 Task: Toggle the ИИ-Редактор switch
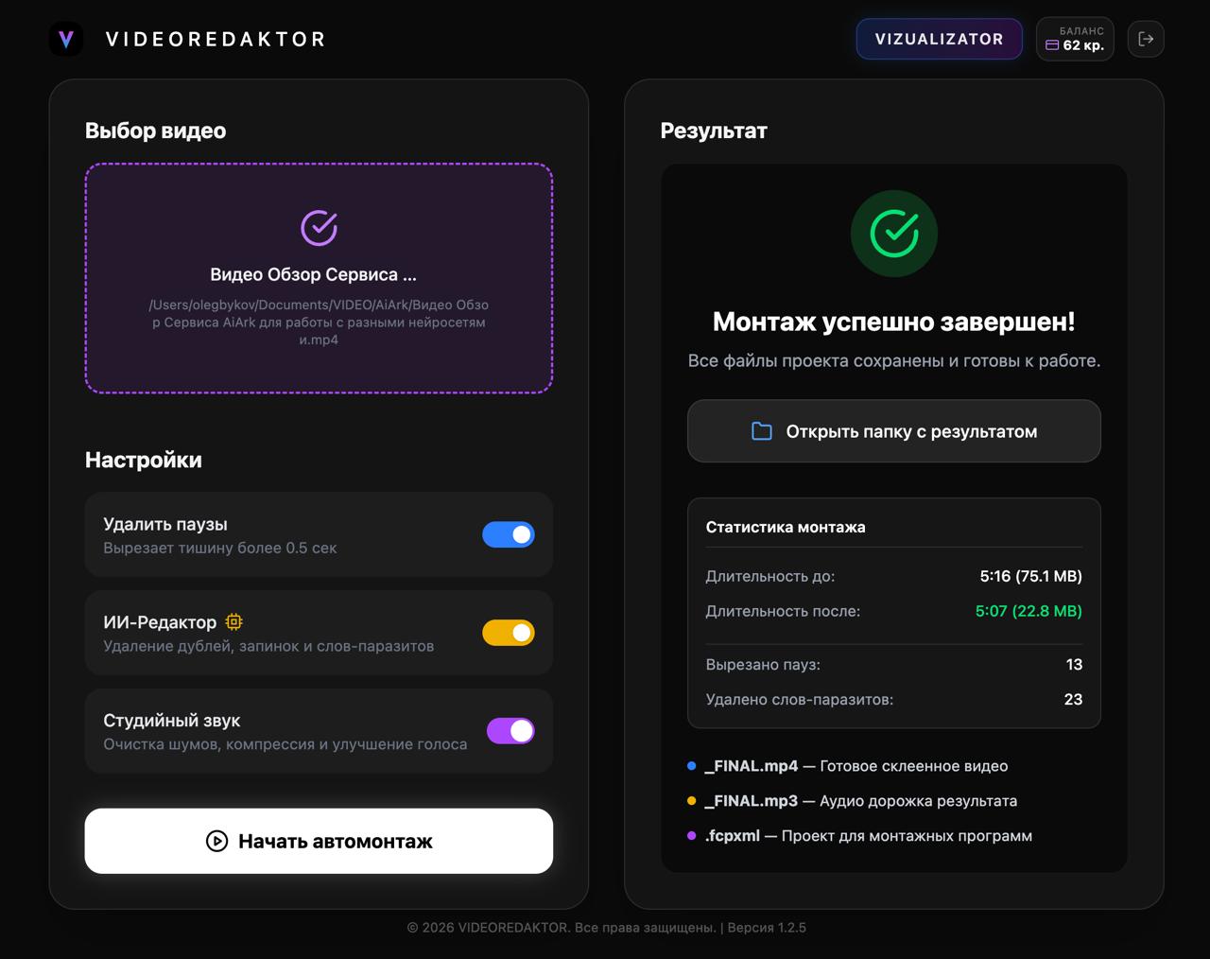point(509,633)
